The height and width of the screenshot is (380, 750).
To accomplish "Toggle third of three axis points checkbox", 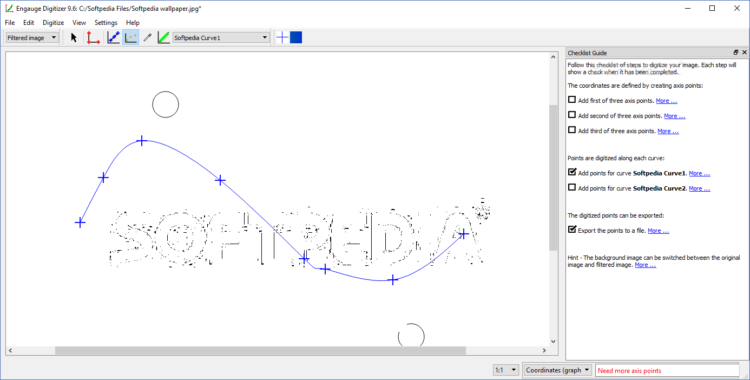I will click(x=572, y=130).
